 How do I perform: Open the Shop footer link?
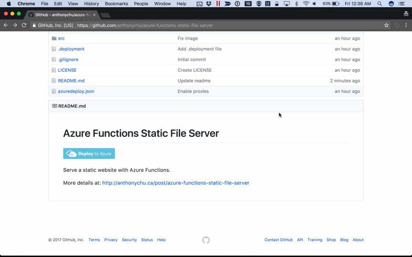pos(331,240)
